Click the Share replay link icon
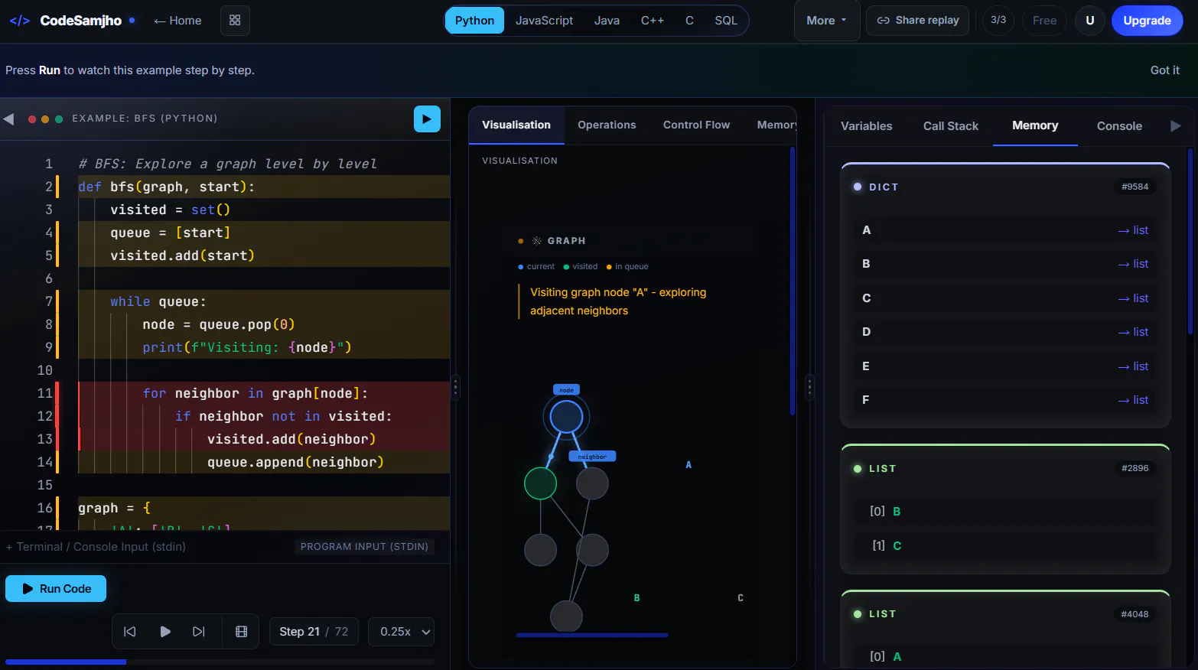Viewport: 1198px width, 670px height. click(x=883, y=21)
